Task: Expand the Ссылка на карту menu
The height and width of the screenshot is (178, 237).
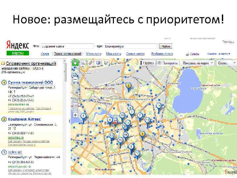Action: point(219,54)
